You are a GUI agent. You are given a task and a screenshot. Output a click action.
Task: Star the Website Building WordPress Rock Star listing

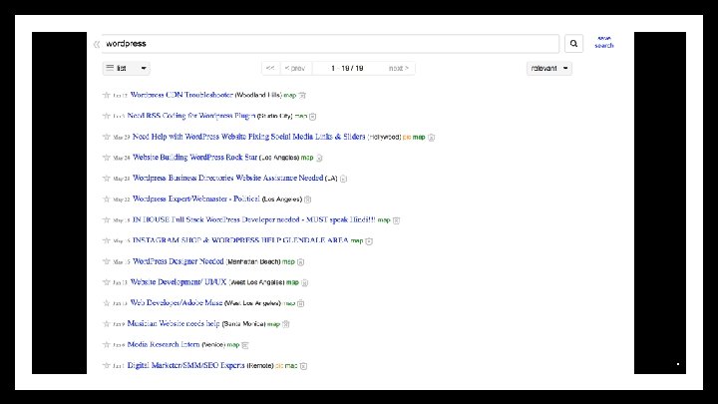click(107, 158)
